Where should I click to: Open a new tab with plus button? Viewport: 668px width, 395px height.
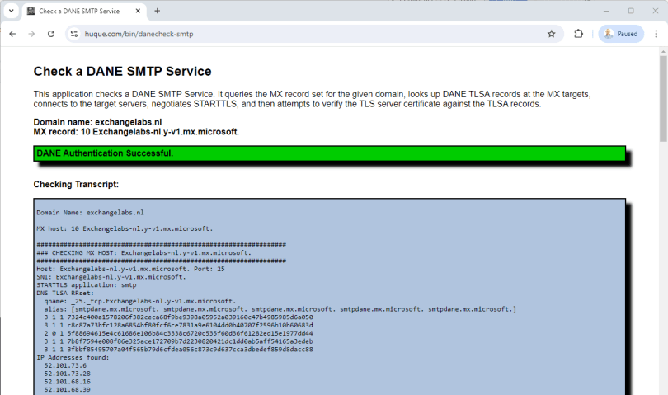(158, 11)
